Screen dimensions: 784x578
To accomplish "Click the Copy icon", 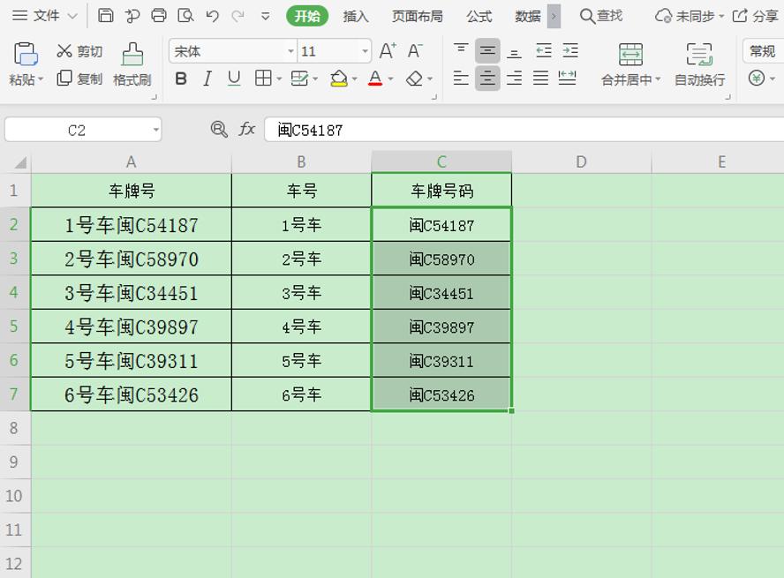I will 78,79.
